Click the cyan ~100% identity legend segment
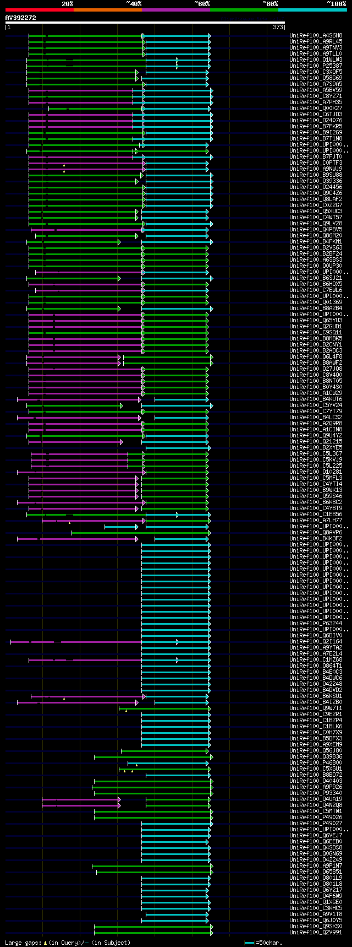This screenshot has width=352, height=947. click(312, 10)
